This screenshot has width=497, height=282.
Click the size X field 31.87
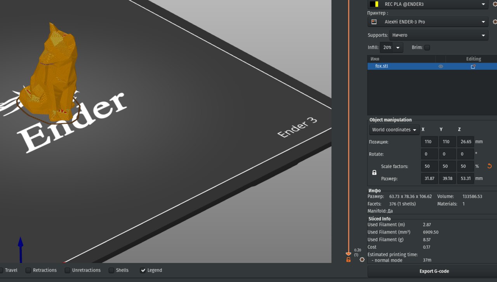point(429,178)
